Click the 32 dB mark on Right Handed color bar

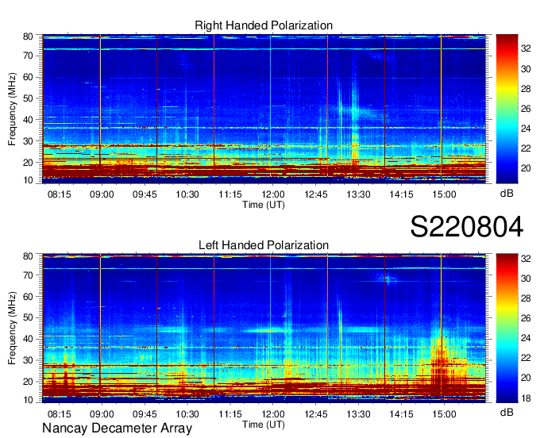click(x=526, y=49)
